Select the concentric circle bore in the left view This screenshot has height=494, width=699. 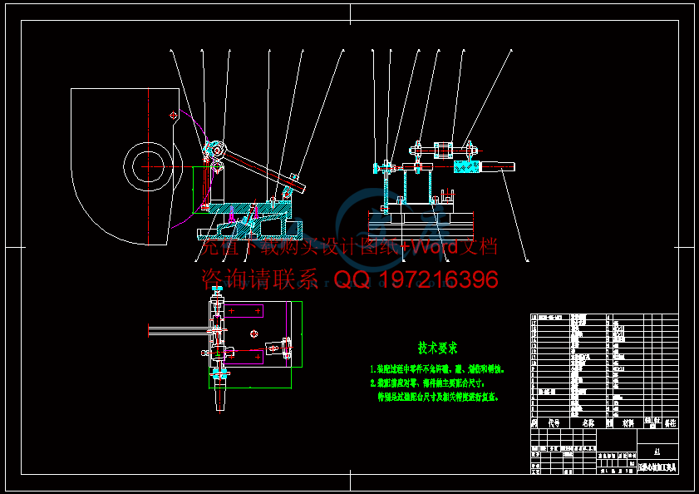pyautogui.click(x=149, y=166)
